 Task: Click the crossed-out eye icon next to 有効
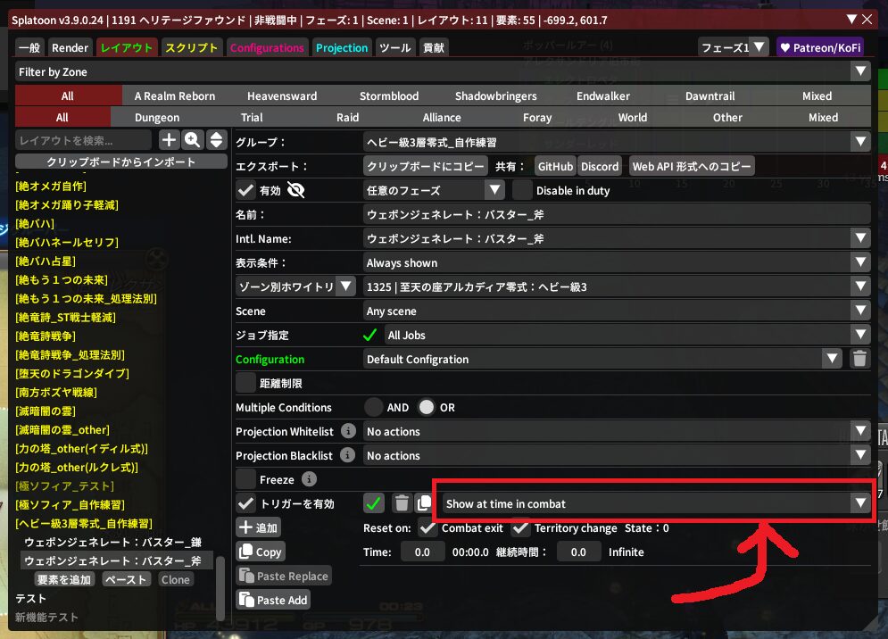(296, 190)
